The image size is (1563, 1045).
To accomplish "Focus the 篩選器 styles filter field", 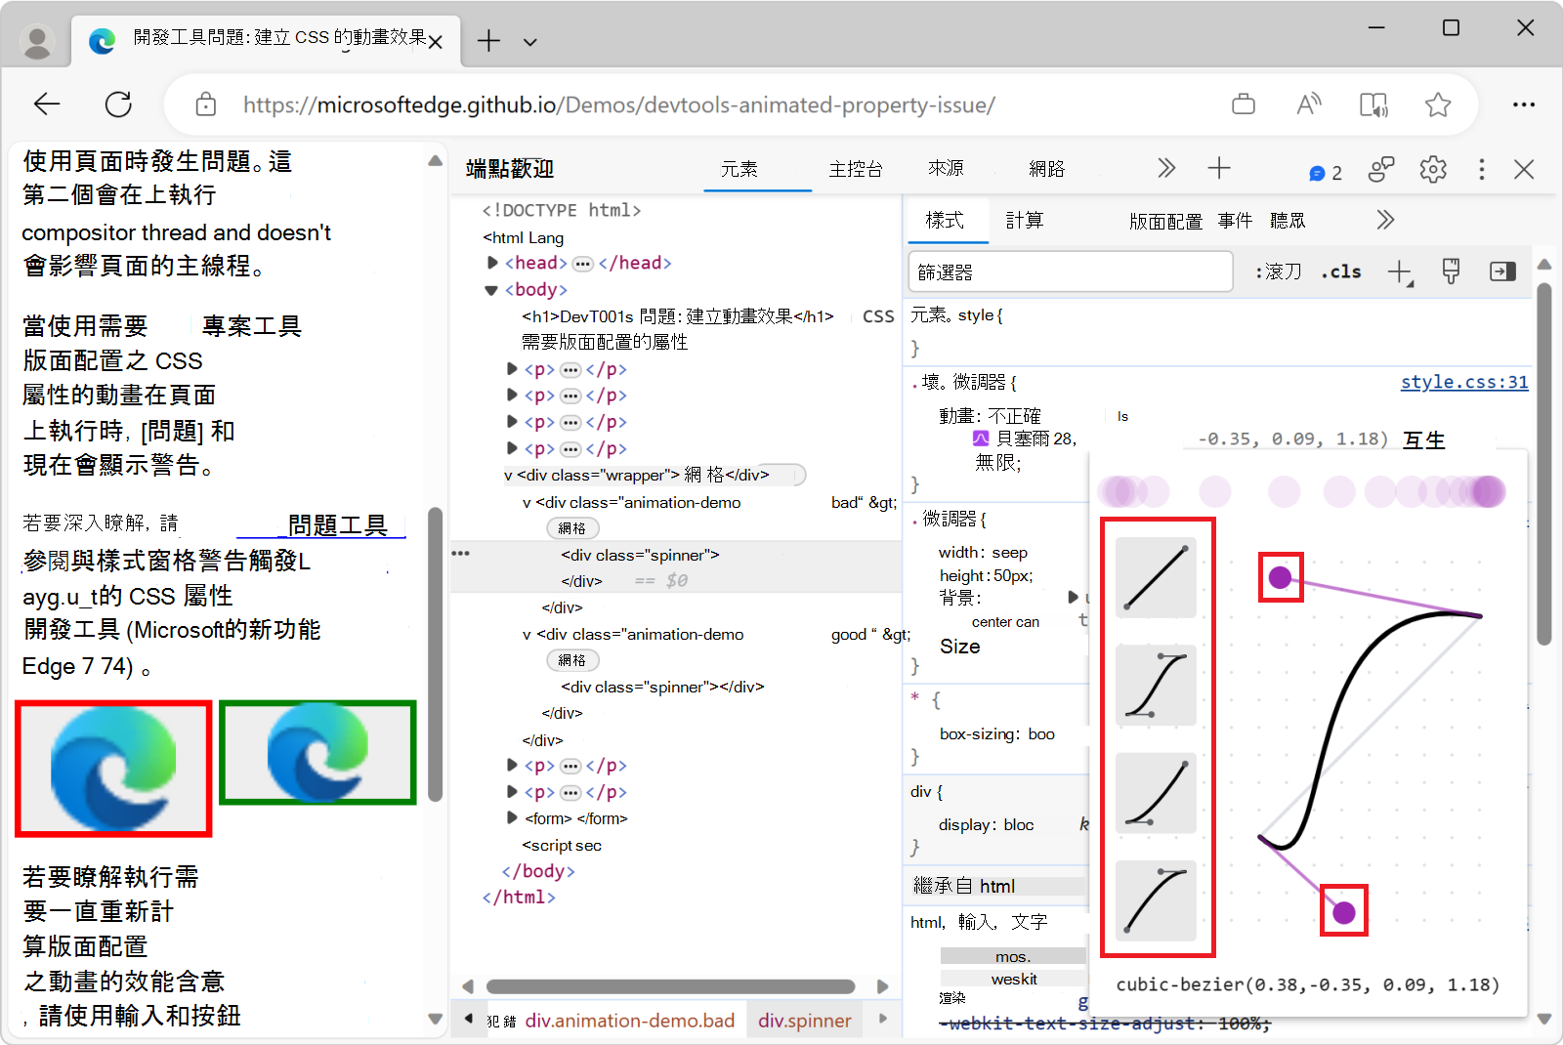I will pos(1071,272).
